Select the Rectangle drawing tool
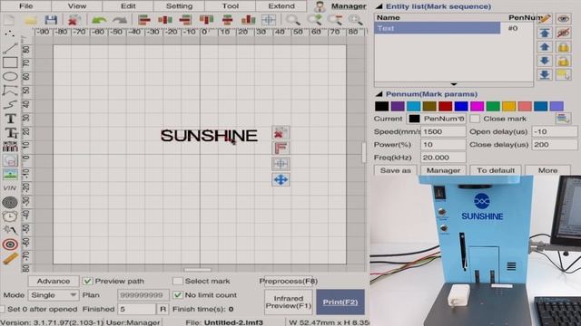Screen dimensions: 581x326 click(x=10, y=62)
